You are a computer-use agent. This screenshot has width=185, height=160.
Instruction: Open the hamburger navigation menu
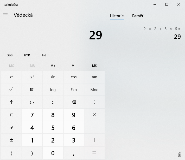click(x=5, y=15)
